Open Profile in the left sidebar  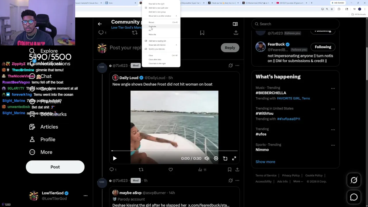[42, 139]
